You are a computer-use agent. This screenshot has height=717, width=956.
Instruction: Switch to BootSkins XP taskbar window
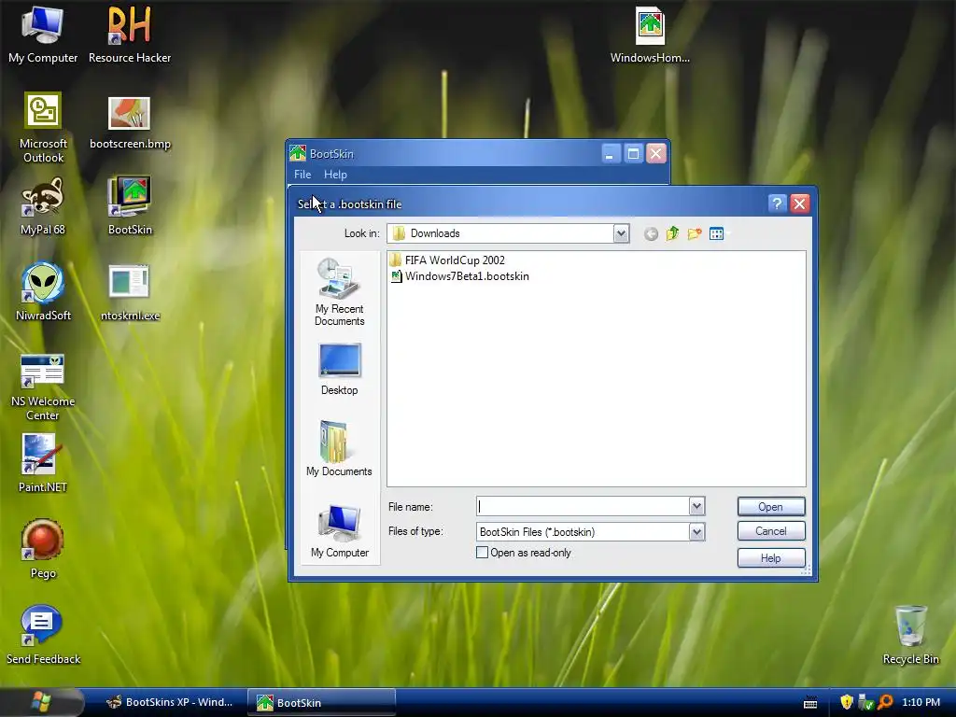(x=170, y=702)
